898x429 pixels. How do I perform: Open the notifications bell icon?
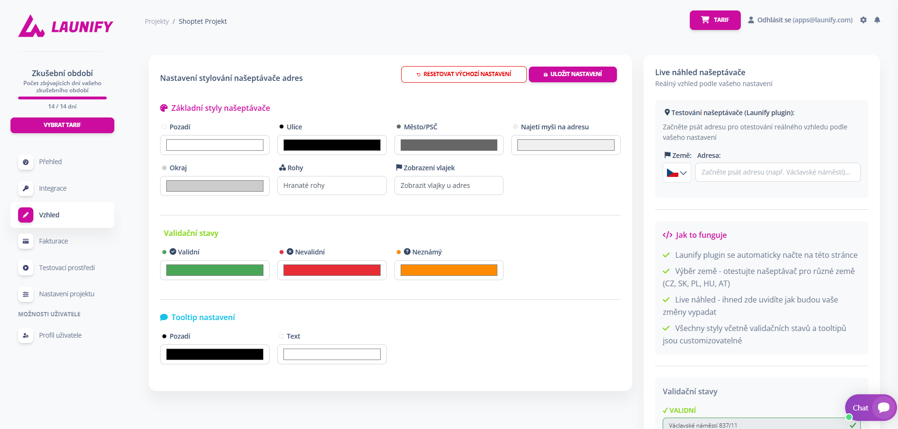tap(877, 20)
